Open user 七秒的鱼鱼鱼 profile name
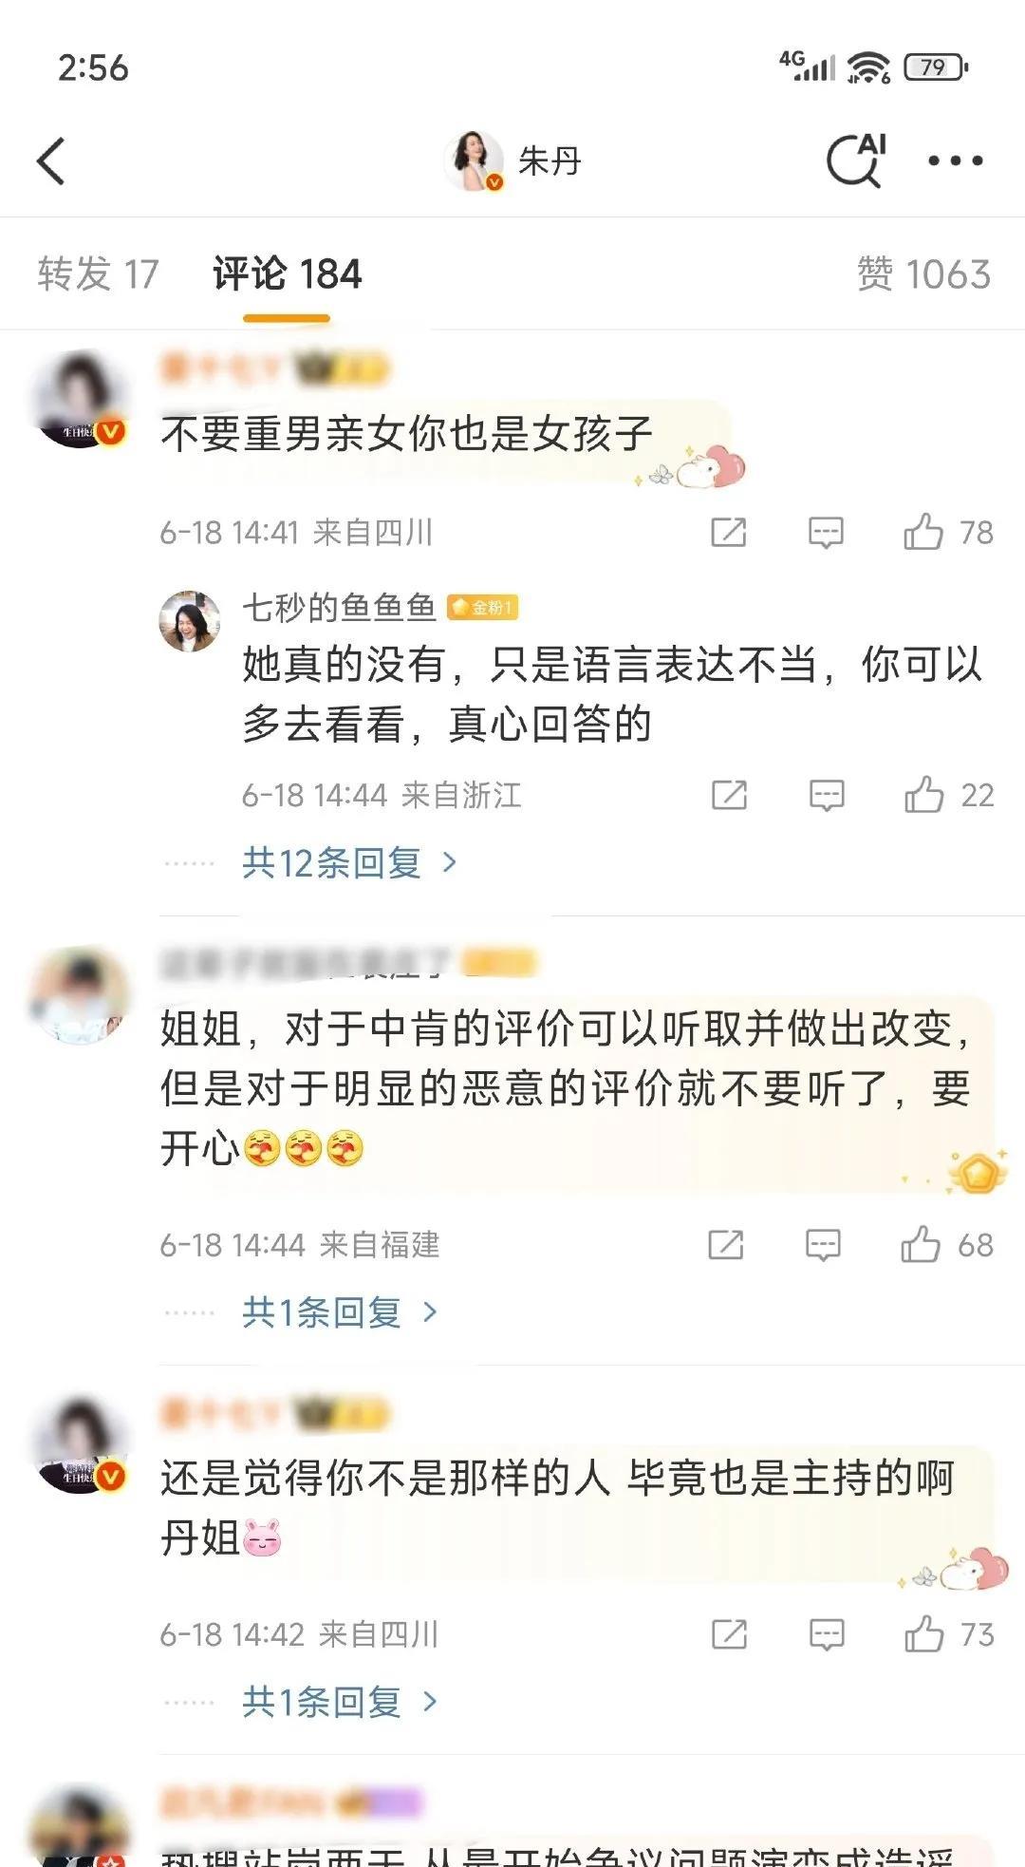The width and height of the screenshot is (1025, 1867). click(339, 606)
